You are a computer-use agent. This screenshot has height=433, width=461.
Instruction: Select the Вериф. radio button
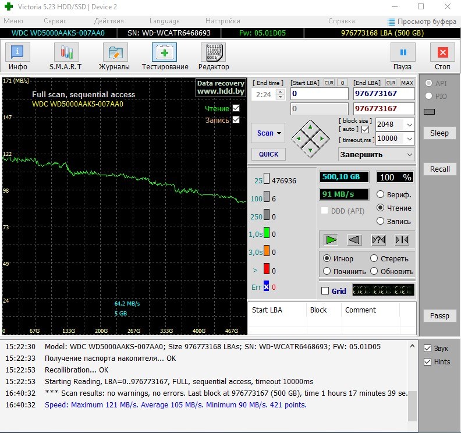pos(381,194)
